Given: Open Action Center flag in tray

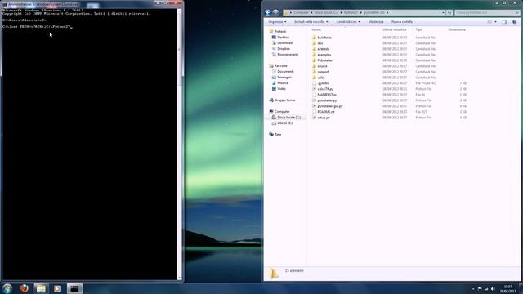Looking at the screenshot, I should coord(480,289).
